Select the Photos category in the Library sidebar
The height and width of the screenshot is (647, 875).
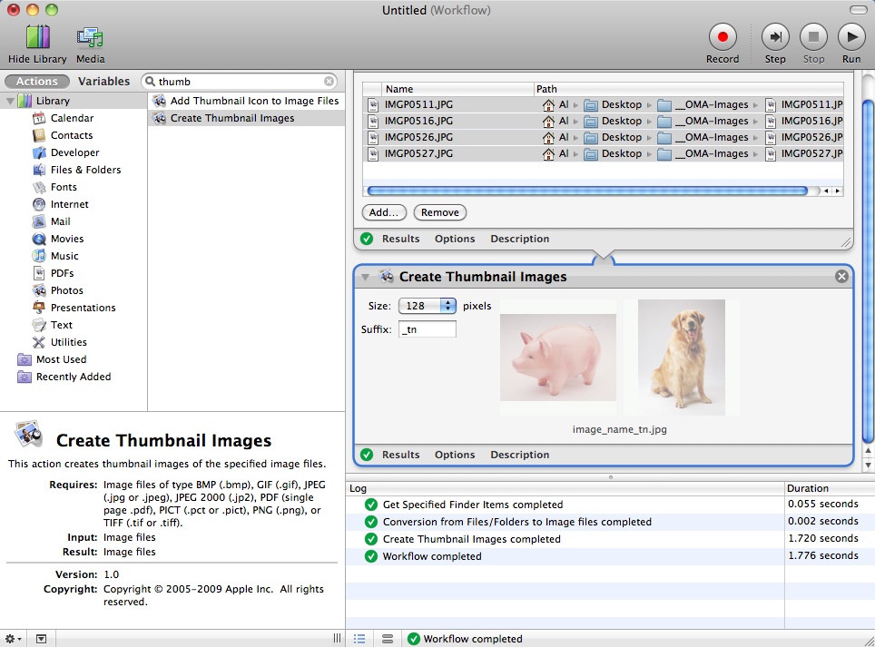66,290
